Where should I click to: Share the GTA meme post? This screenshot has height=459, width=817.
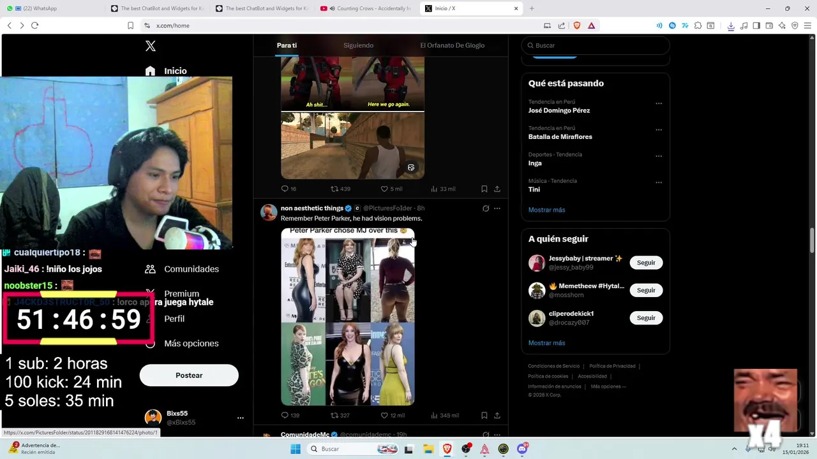[x=497, y=189]
